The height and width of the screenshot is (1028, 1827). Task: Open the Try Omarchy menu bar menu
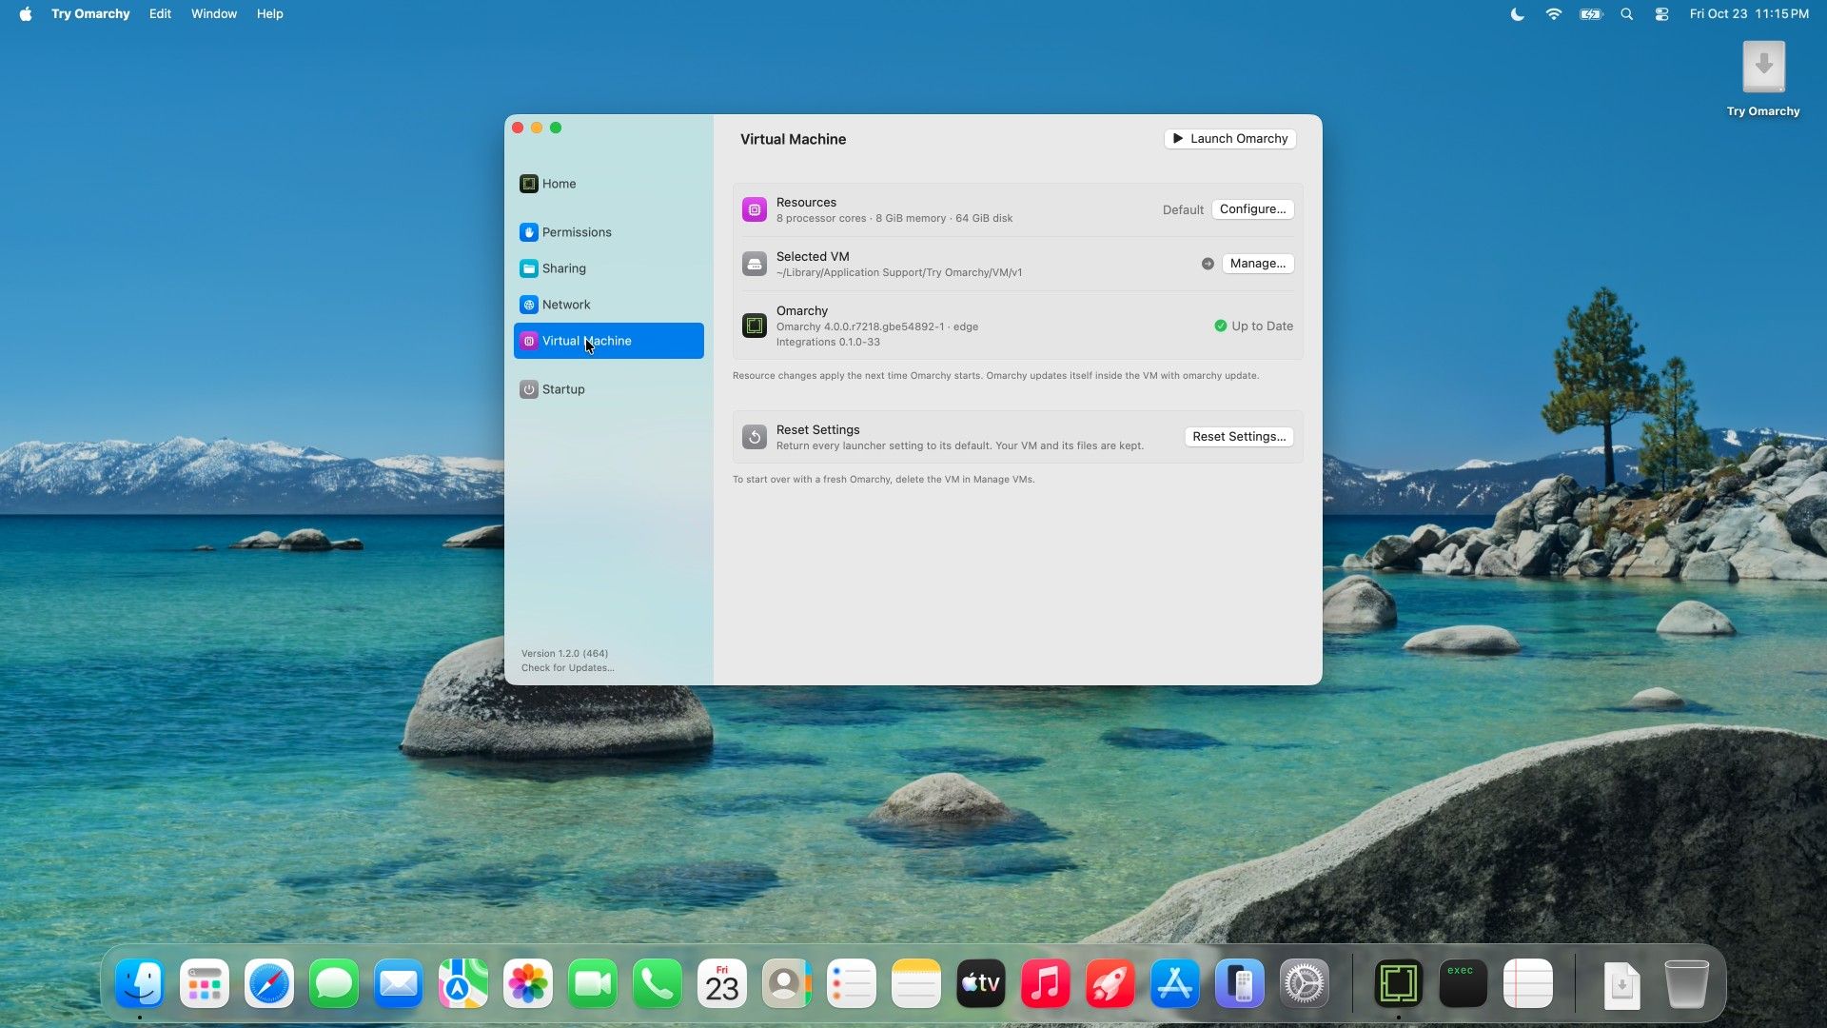coord(90,14)
